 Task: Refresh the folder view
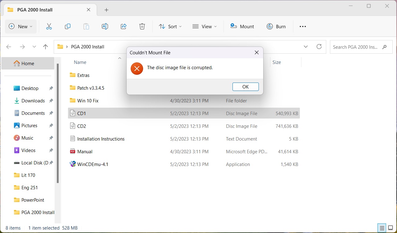(x=319, y=47)
